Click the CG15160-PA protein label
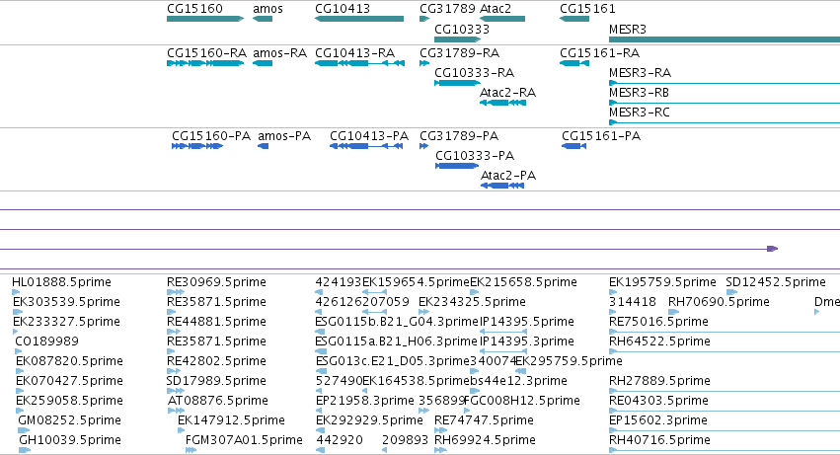This screenshot has height=455, width=840. (211, 136)
